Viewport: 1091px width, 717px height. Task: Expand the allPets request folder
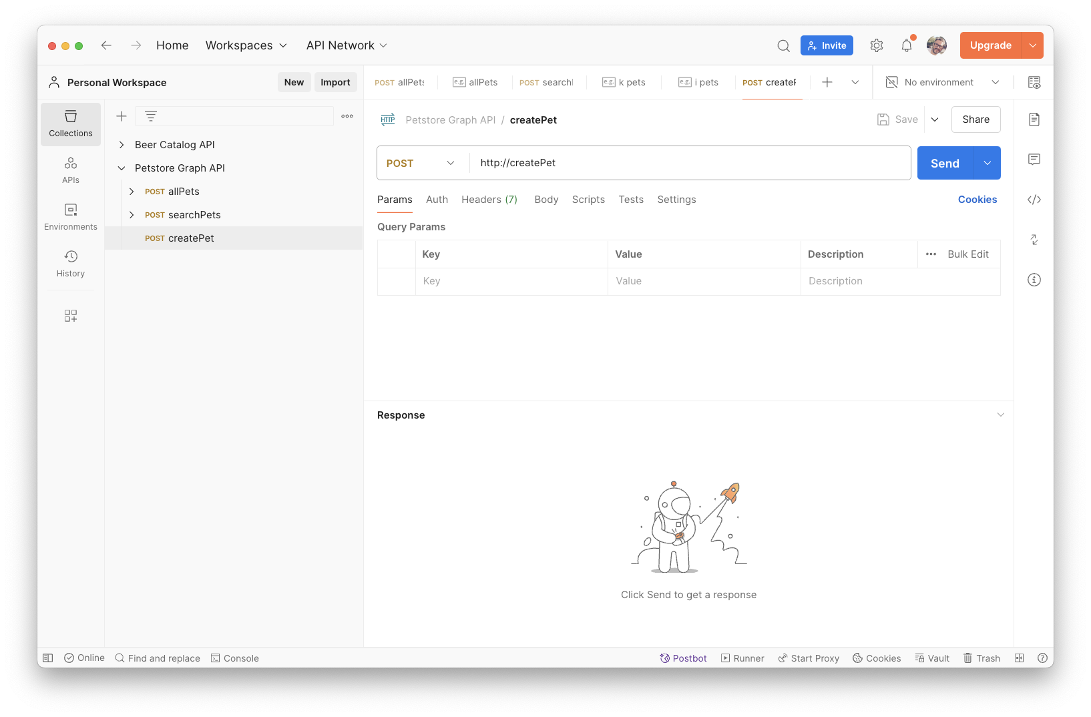click(x=132, y=191)
